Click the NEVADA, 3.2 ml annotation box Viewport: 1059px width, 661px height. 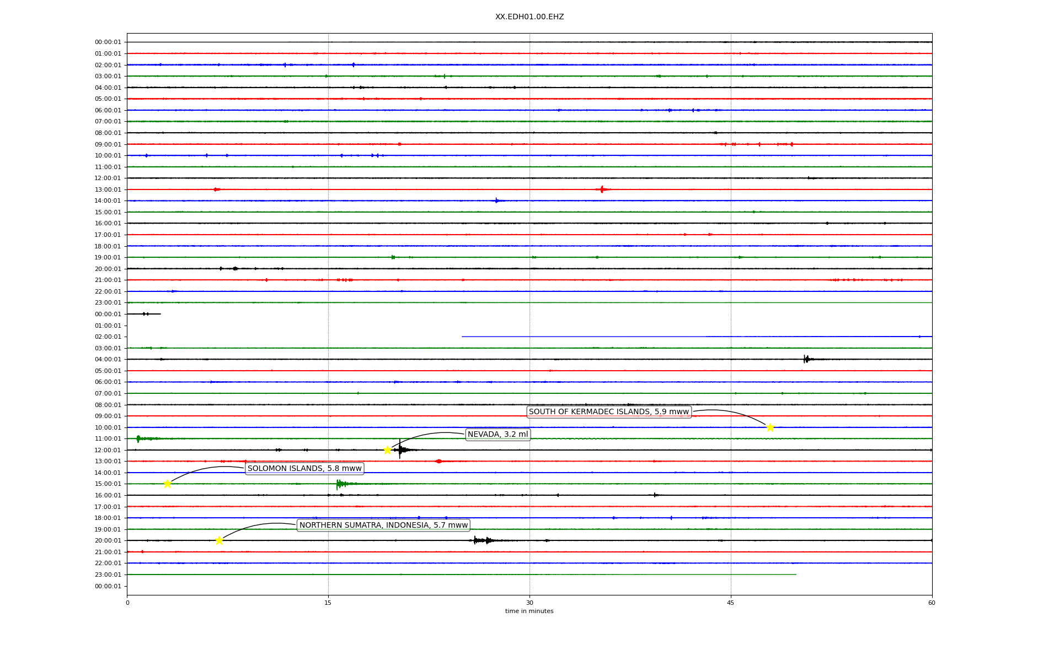point(498,435)
